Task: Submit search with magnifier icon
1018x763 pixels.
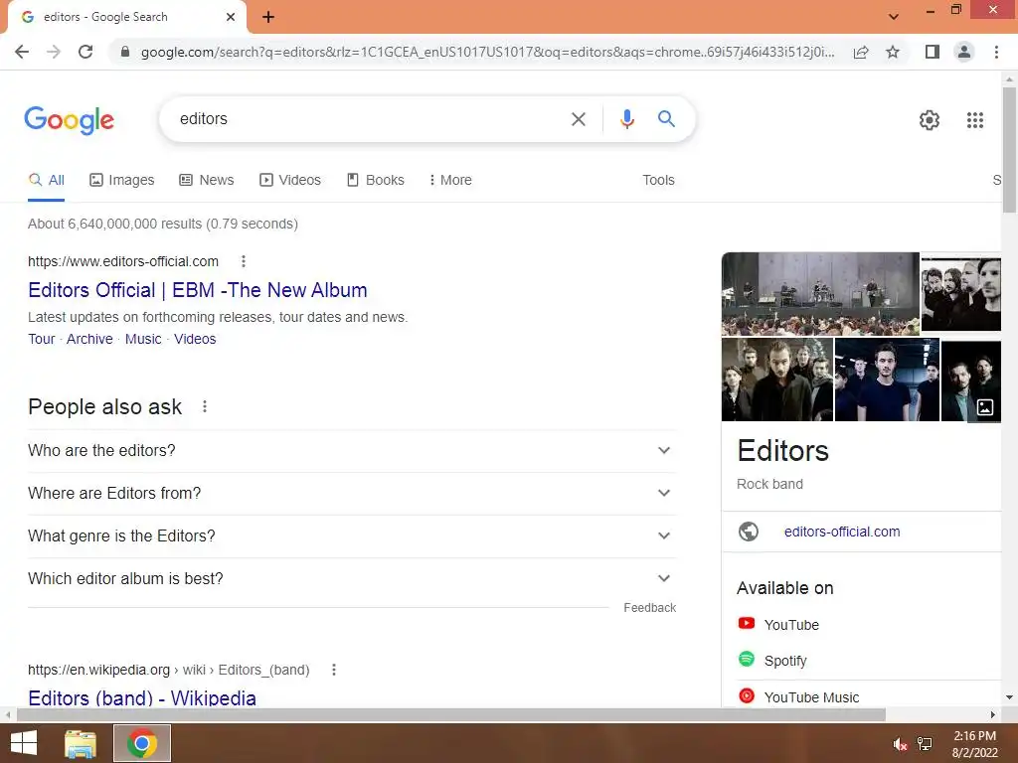Action: pos(666,119)
